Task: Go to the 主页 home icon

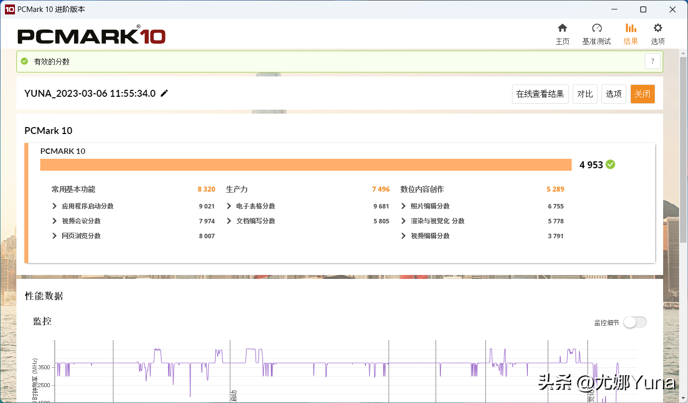Action: pos(562,28)
